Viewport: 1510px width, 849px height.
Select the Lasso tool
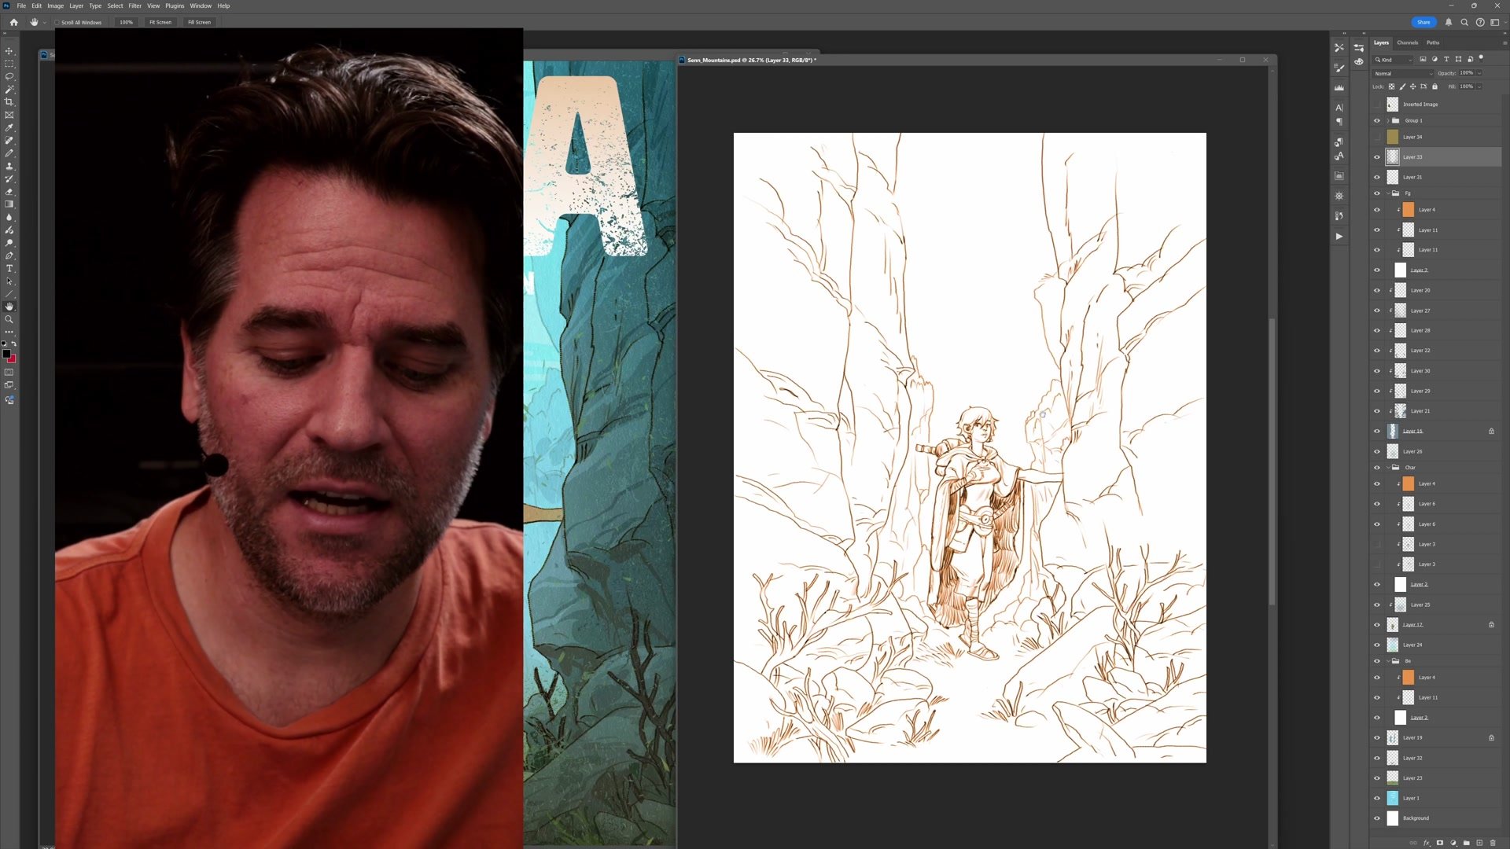click(9, 76)
